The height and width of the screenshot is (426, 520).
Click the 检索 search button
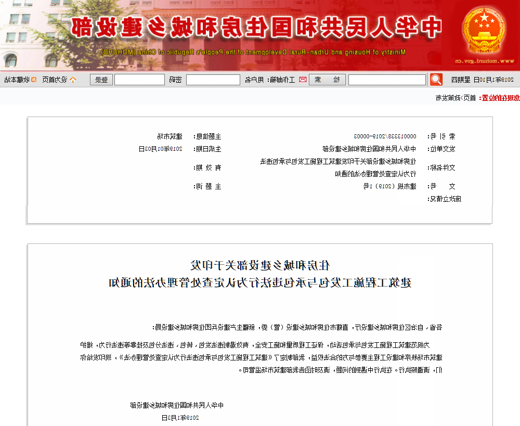tap(327, 80)
